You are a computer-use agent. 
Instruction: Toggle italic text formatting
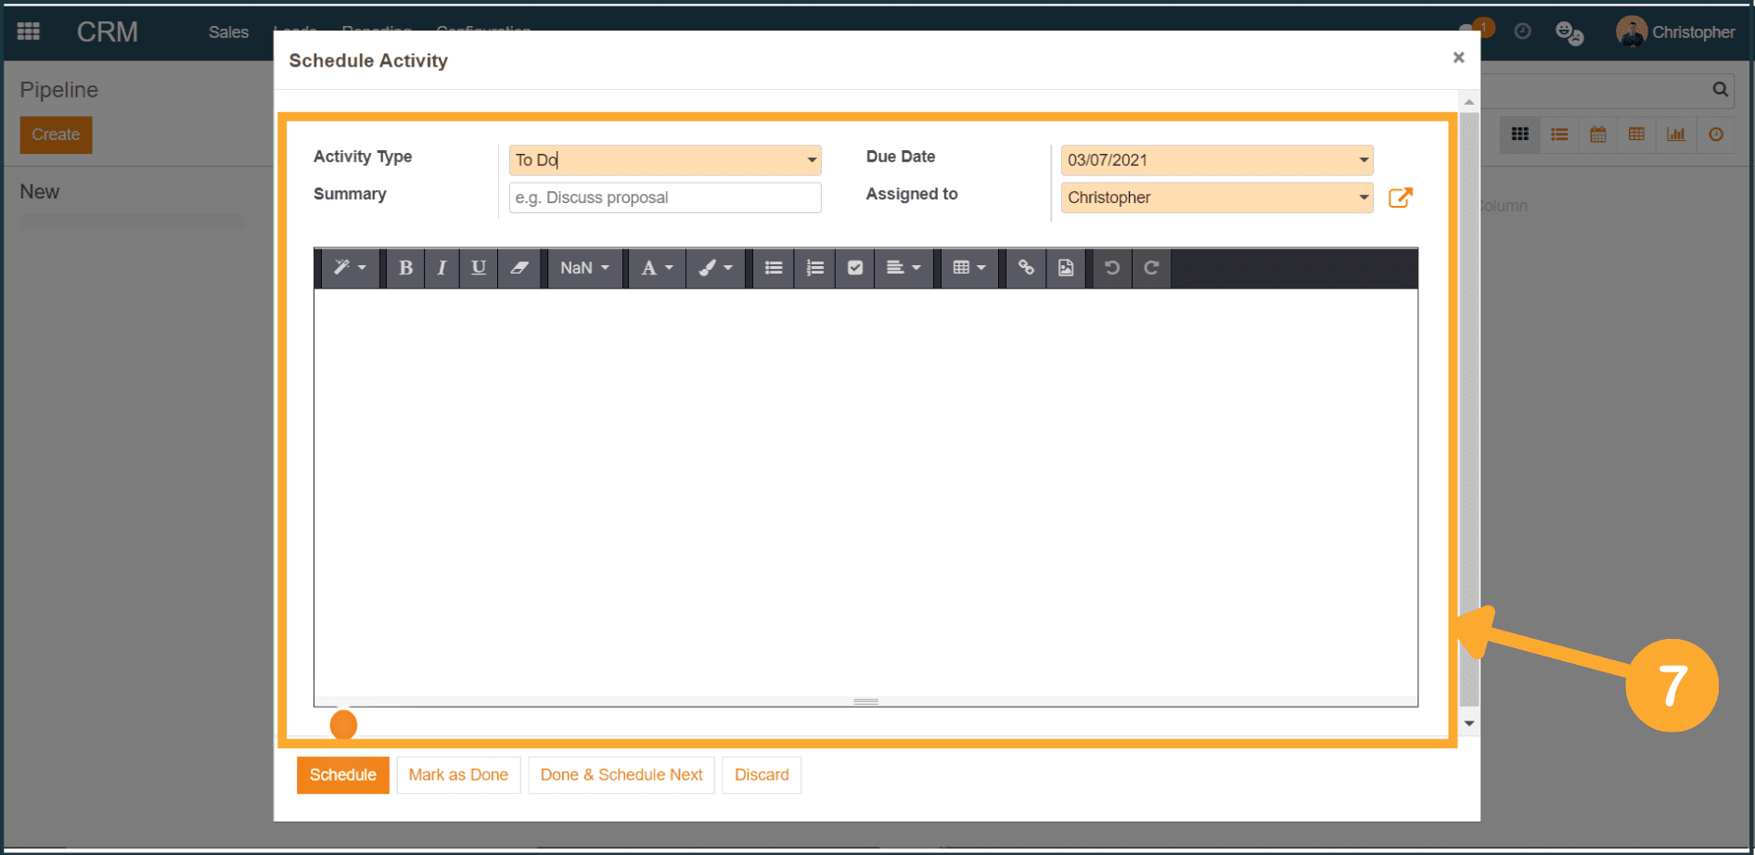pos(442,268)
